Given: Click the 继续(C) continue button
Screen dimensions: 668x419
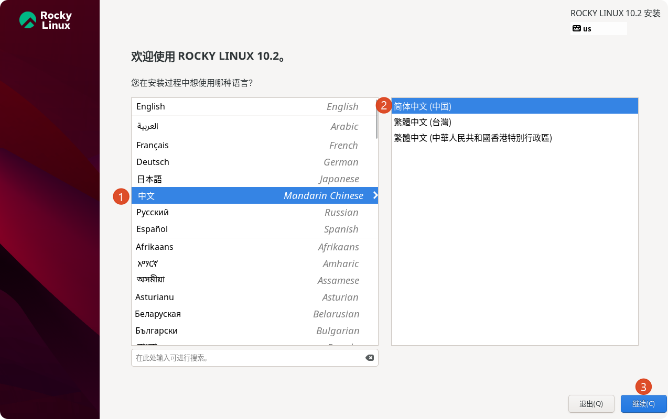Looking at the screenshot, I should click(643, 404).
